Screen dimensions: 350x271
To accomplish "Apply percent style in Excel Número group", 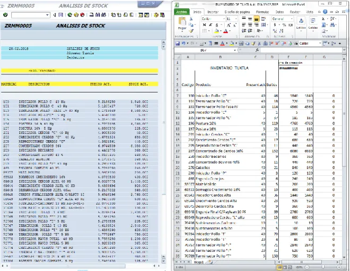I will click(284, 25).
